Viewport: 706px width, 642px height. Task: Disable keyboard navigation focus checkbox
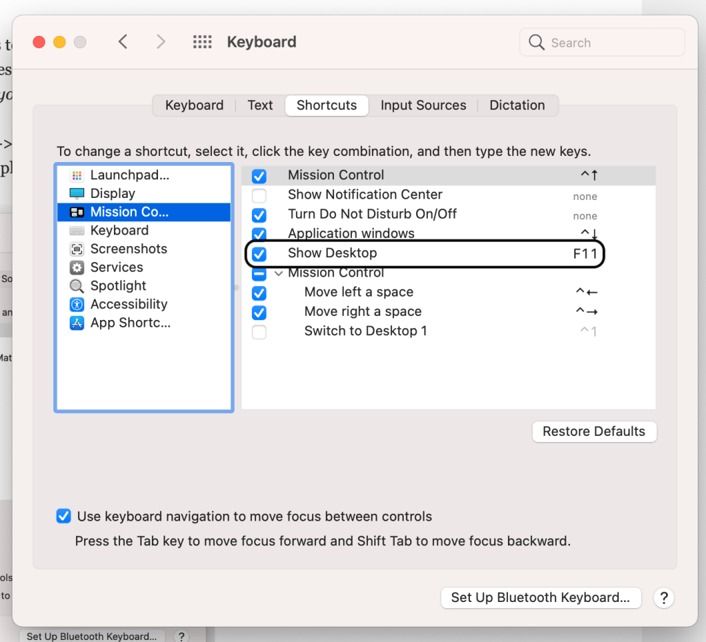click(63, 516)
